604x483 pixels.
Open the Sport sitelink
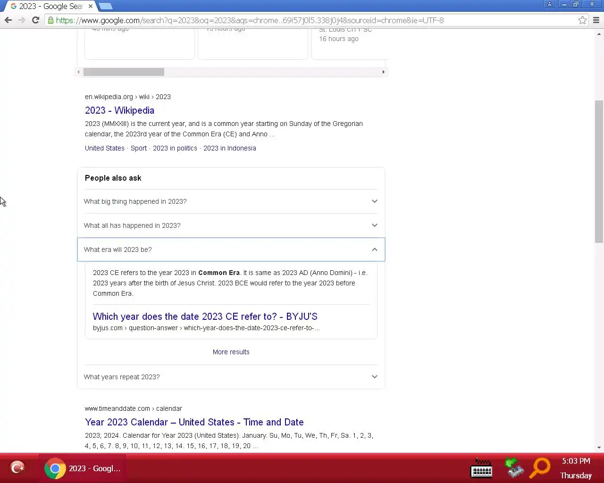139,148
